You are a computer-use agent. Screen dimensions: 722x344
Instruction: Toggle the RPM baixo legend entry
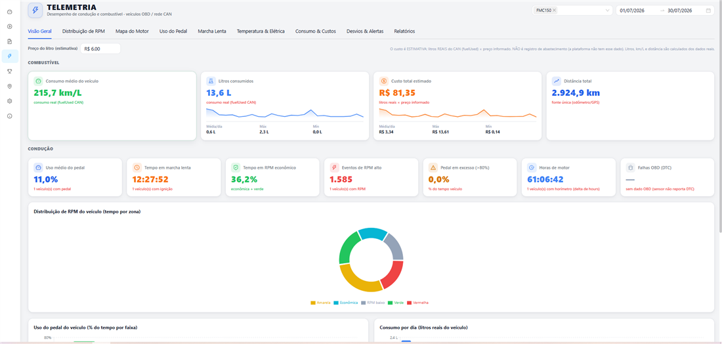tap(373, 303)
